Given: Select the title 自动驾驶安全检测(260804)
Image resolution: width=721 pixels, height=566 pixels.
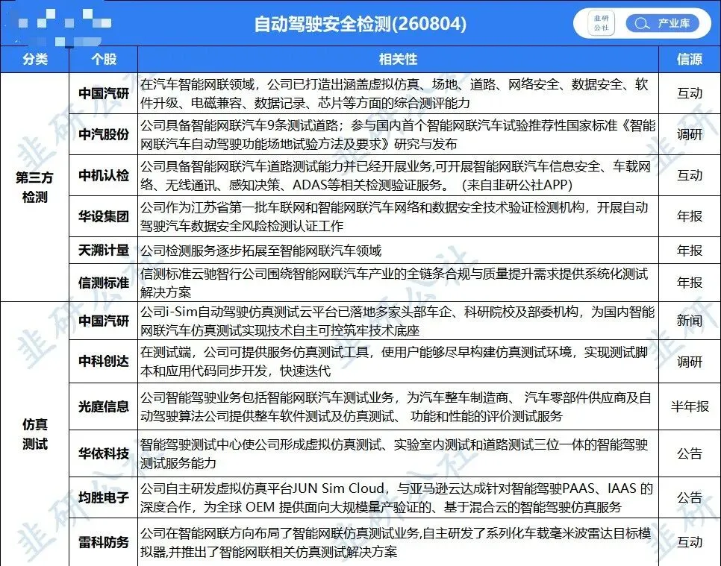Looking at the screenshot, I should tap(360, 23).
